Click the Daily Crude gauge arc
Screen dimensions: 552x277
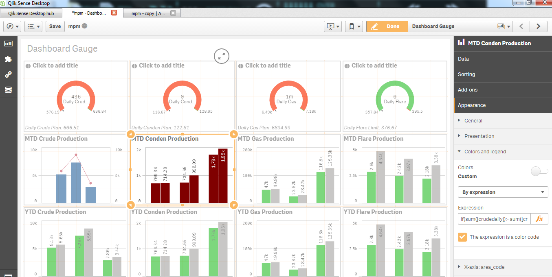pyautogui.click(x=76, y=83)
